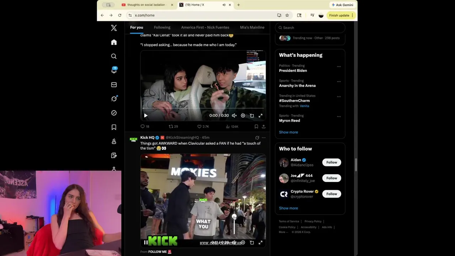Click the page scrollbar thumb
Viewport: 455px width, 256px height.
click(356, 165)
